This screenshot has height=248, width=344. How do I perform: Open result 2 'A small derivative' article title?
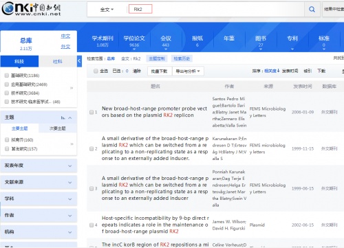click(155, 148)
